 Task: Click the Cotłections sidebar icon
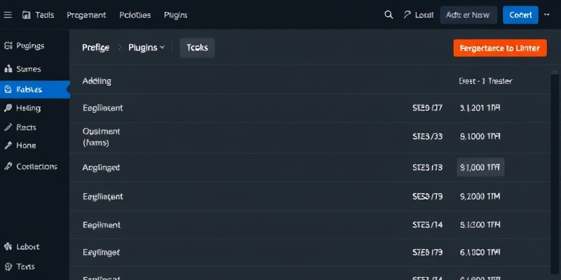(8, 166)
